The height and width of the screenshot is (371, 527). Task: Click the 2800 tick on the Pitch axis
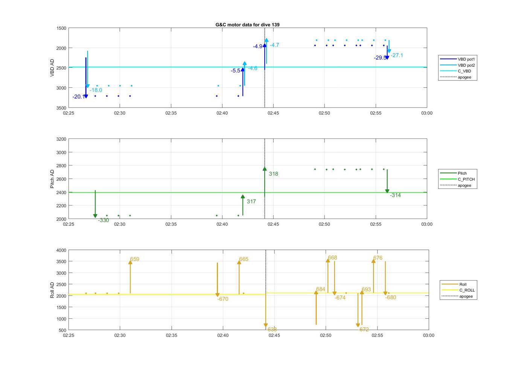61,166
